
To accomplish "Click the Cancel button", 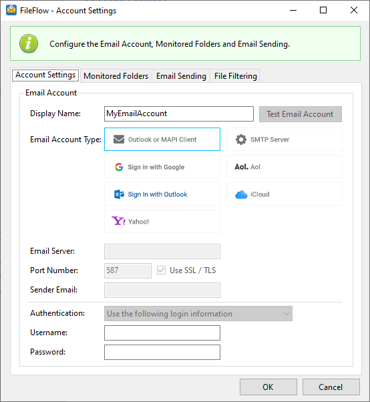I will pyautogui.click(x=331, y=387).
